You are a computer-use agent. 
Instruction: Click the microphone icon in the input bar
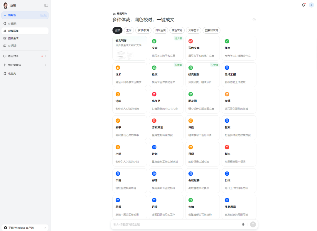243,224
